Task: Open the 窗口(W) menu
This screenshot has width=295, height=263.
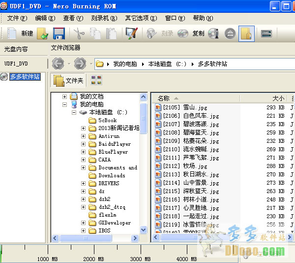Action: click(x=175, y=18)
